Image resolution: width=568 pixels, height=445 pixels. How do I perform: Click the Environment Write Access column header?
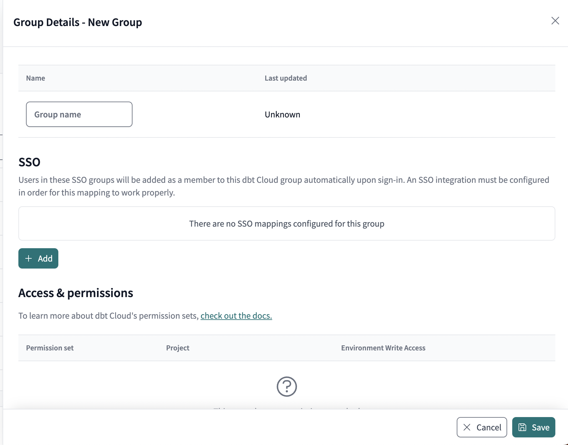[x=383, y=348]
